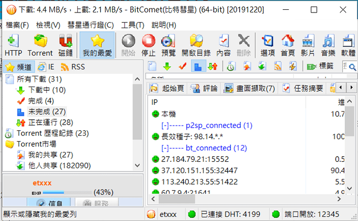Open the 任務摘要 task summary tab
Image resolution: width=358 pixels, height=221 pixels.
tap(303, 88)
